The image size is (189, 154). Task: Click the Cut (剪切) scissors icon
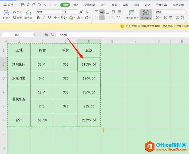14,12
